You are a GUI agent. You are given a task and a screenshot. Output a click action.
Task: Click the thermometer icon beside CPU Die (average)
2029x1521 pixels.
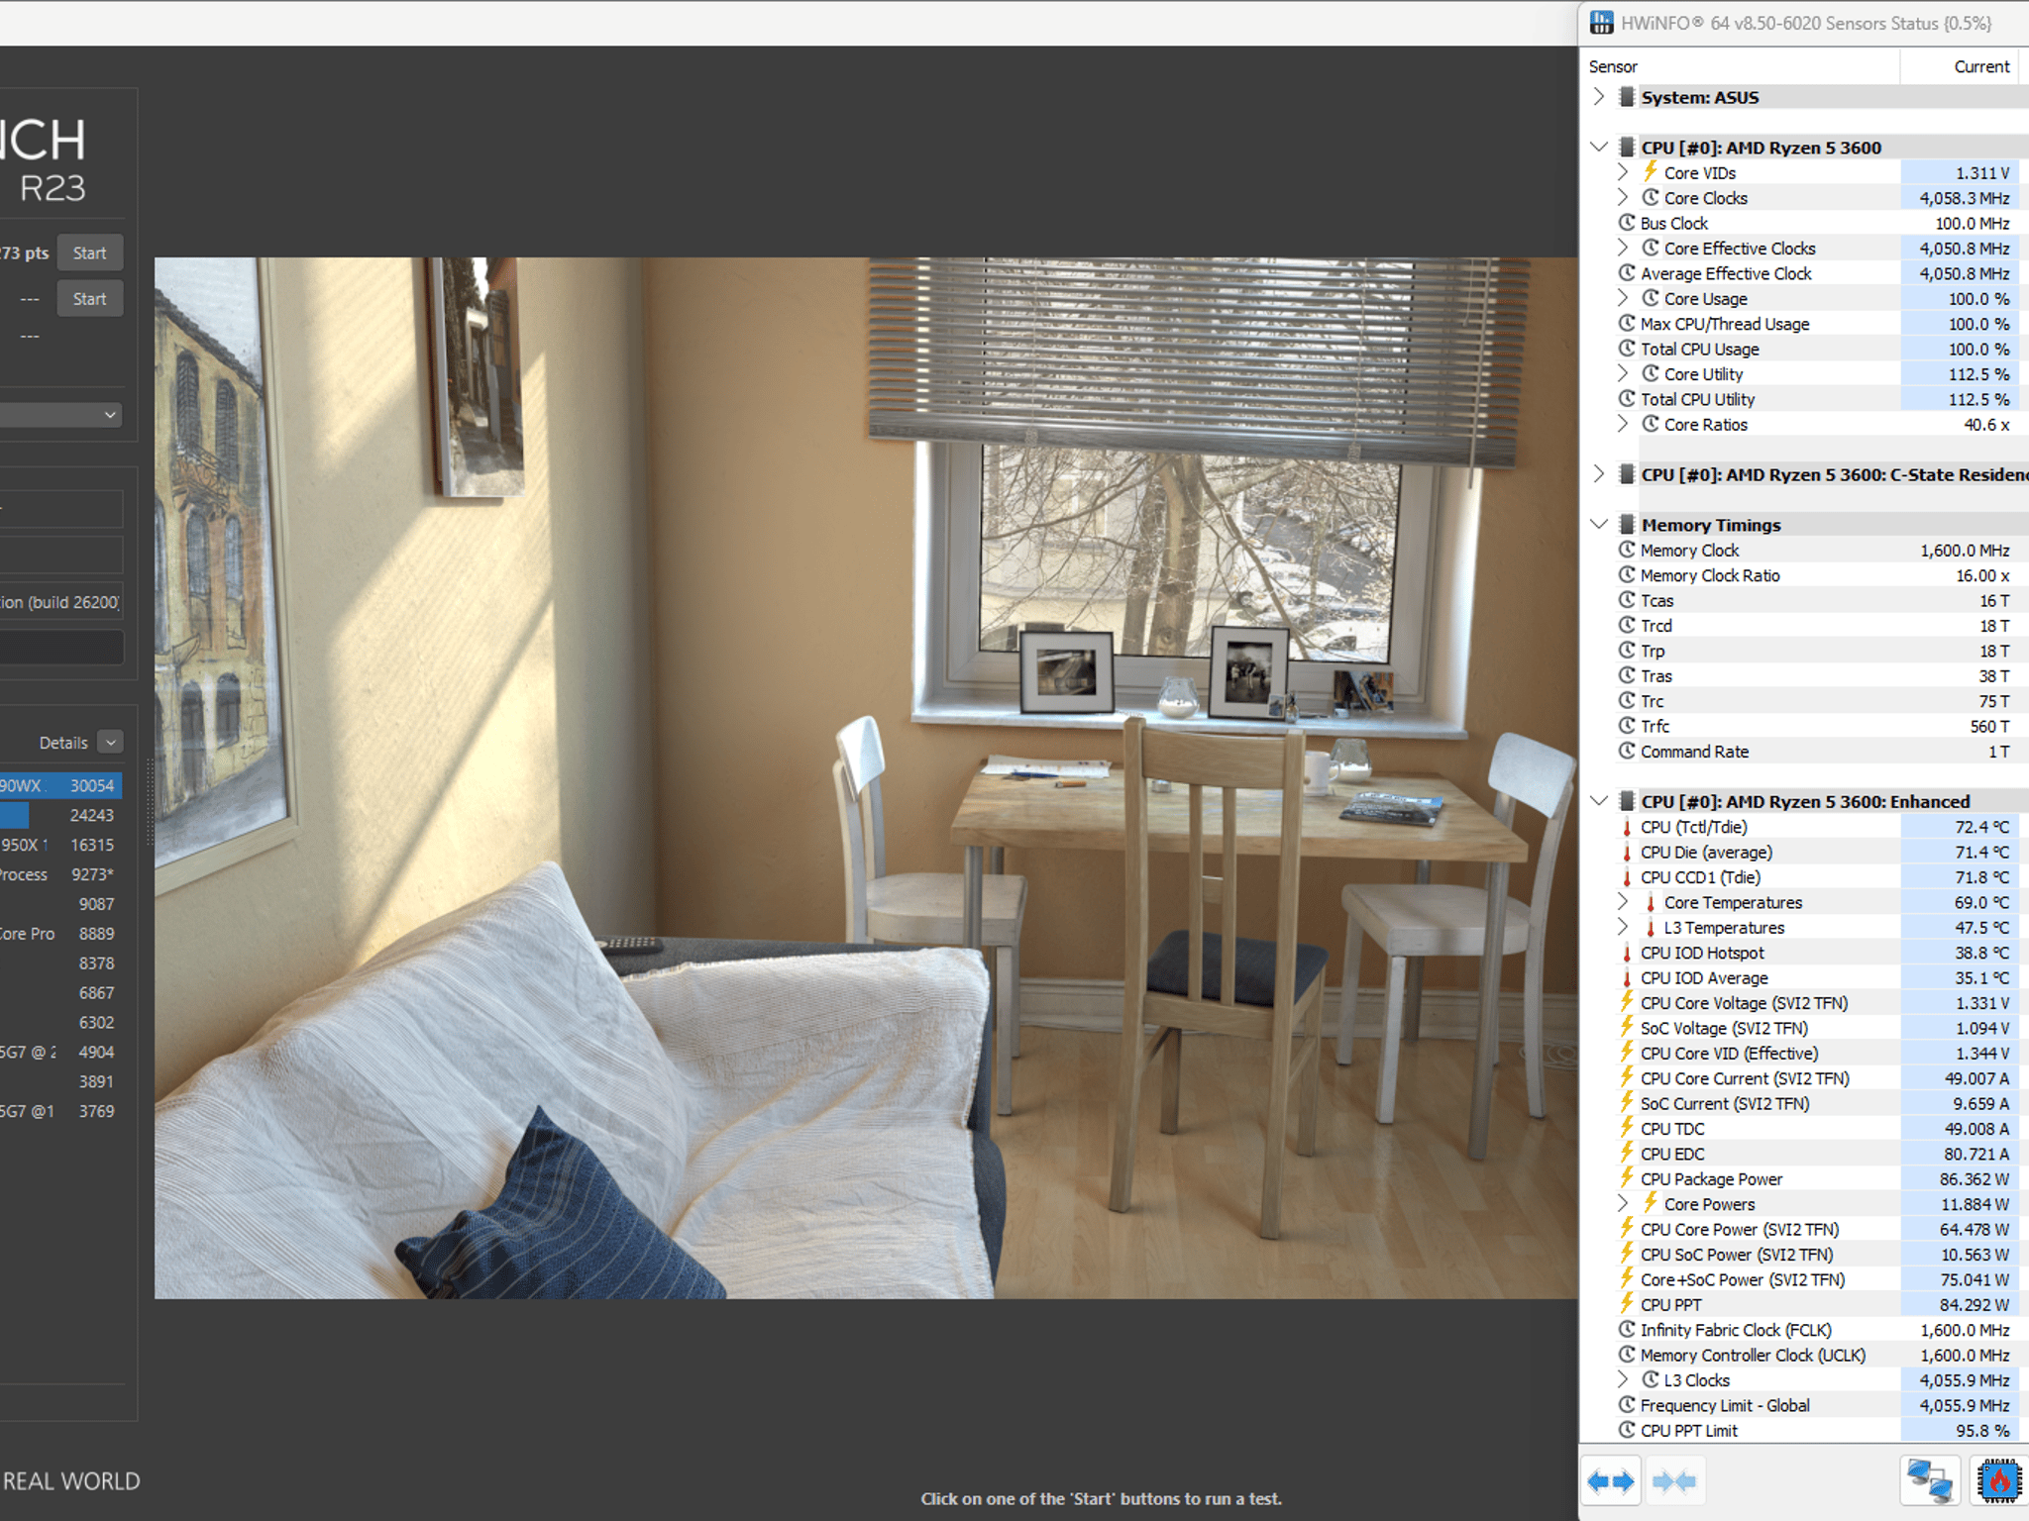point(1627,852)
